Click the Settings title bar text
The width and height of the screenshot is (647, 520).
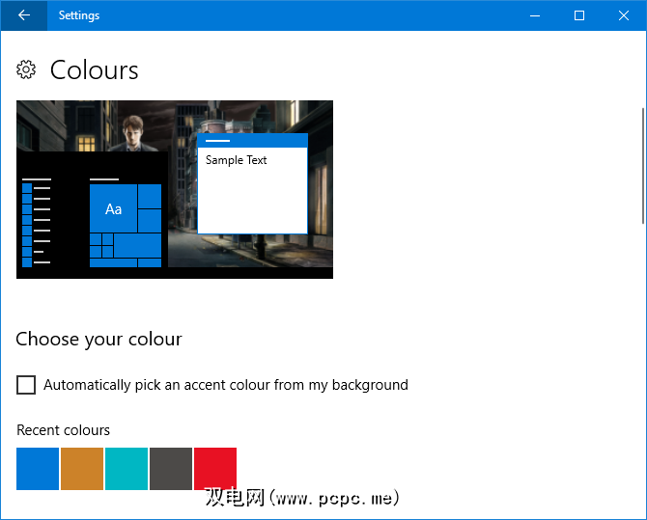point(78,15)
